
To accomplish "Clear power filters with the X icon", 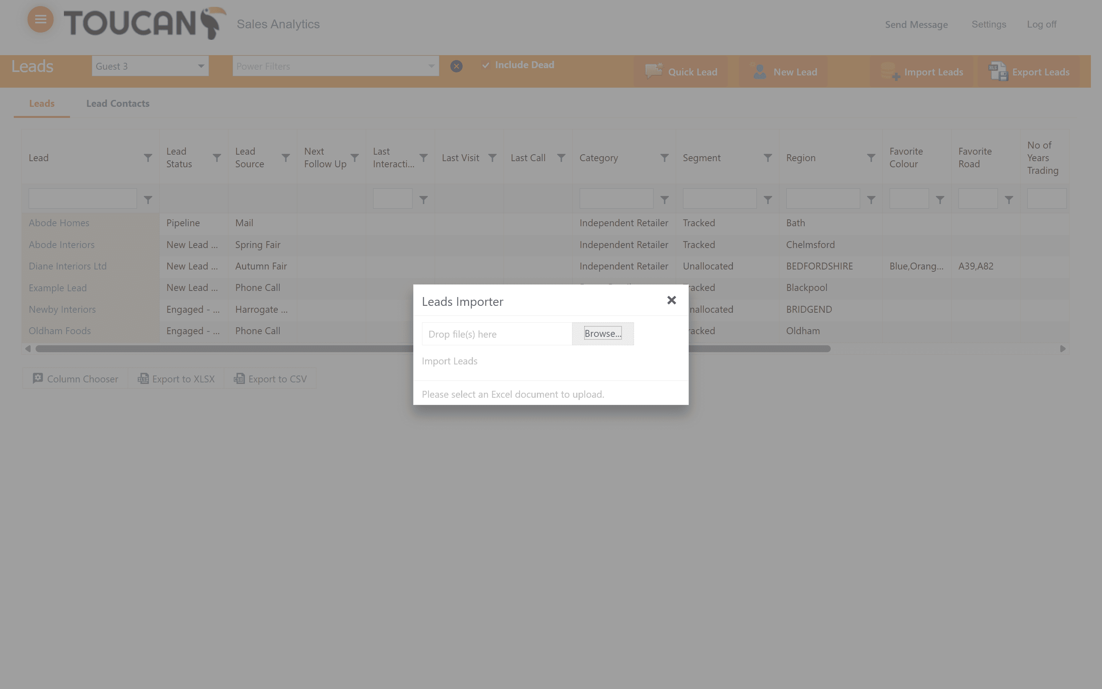I will (456, 67).
